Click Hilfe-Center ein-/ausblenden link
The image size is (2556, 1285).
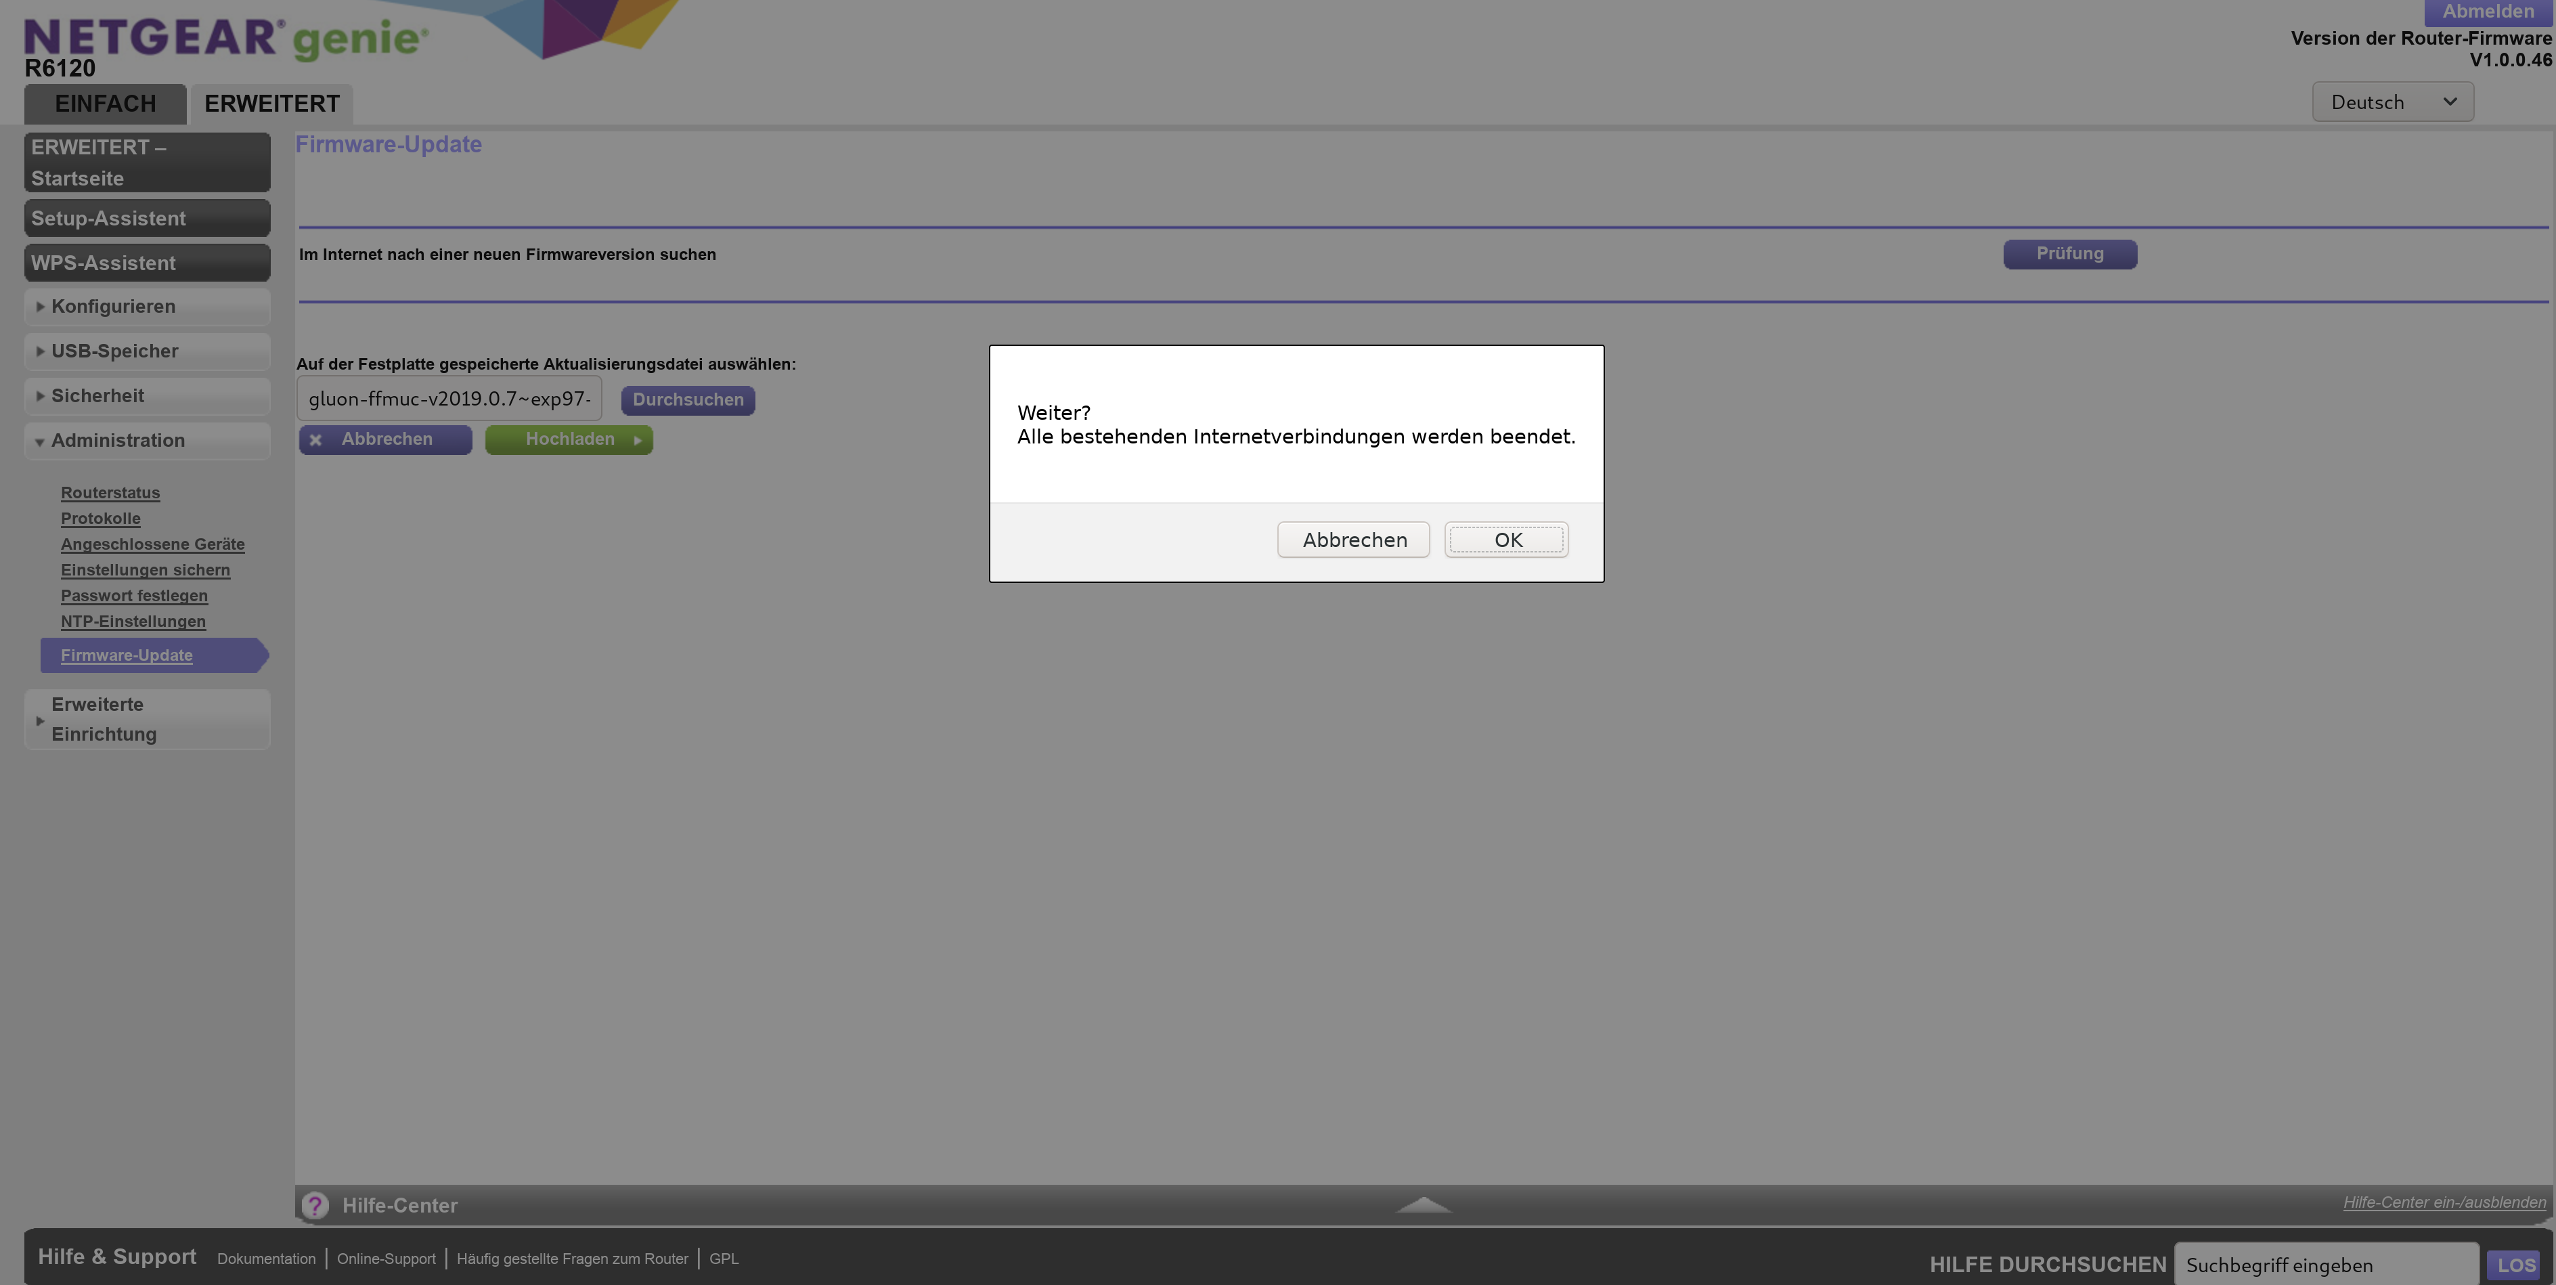point(2443,1202)
